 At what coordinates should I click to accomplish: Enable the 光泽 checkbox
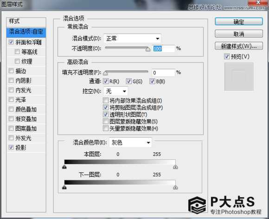[11, 100]
